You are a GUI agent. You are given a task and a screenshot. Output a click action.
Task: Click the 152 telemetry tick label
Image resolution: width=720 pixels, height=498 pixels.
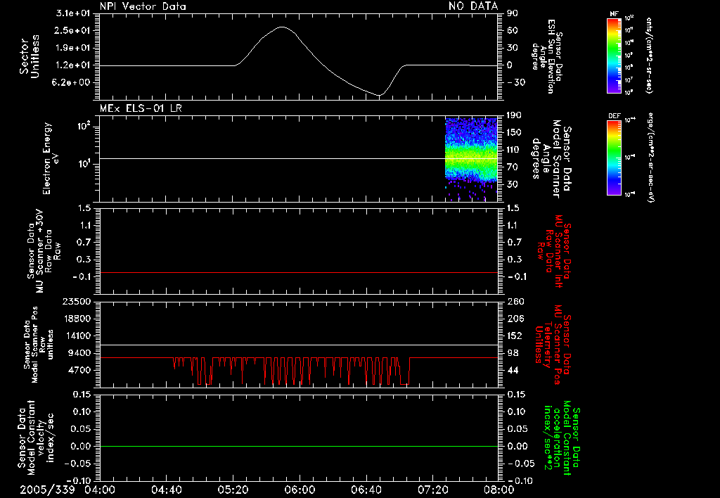pos(515,336)
